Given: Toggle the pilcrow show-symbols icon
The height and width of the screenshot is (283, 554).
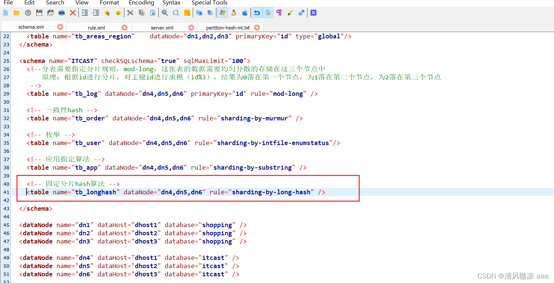Looking at the screenshot, I should click(279, 13).
